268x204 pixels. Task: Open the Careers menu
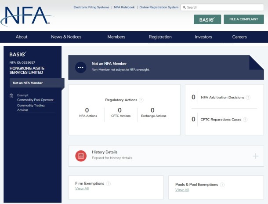239,37
